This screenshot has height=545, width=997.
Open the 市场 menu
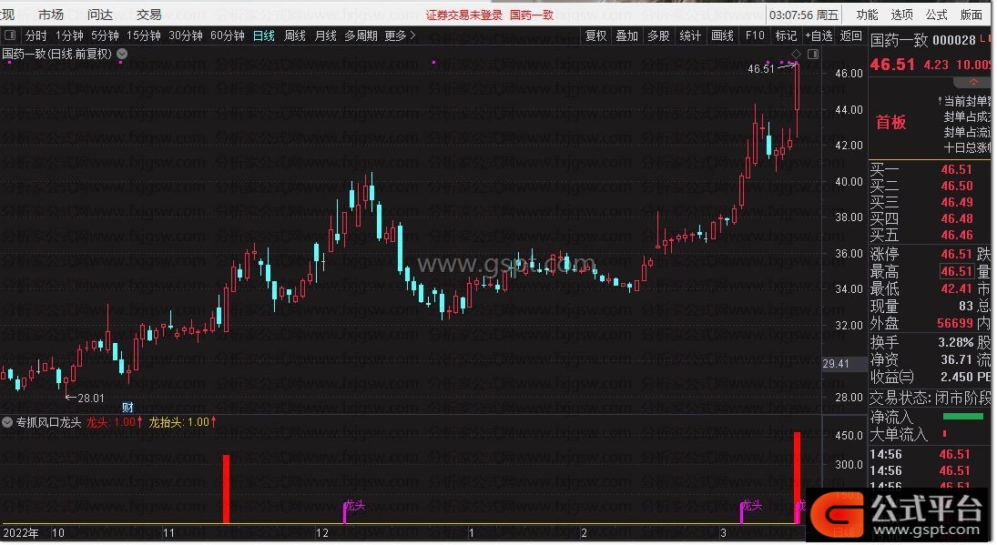coord(51,14)
